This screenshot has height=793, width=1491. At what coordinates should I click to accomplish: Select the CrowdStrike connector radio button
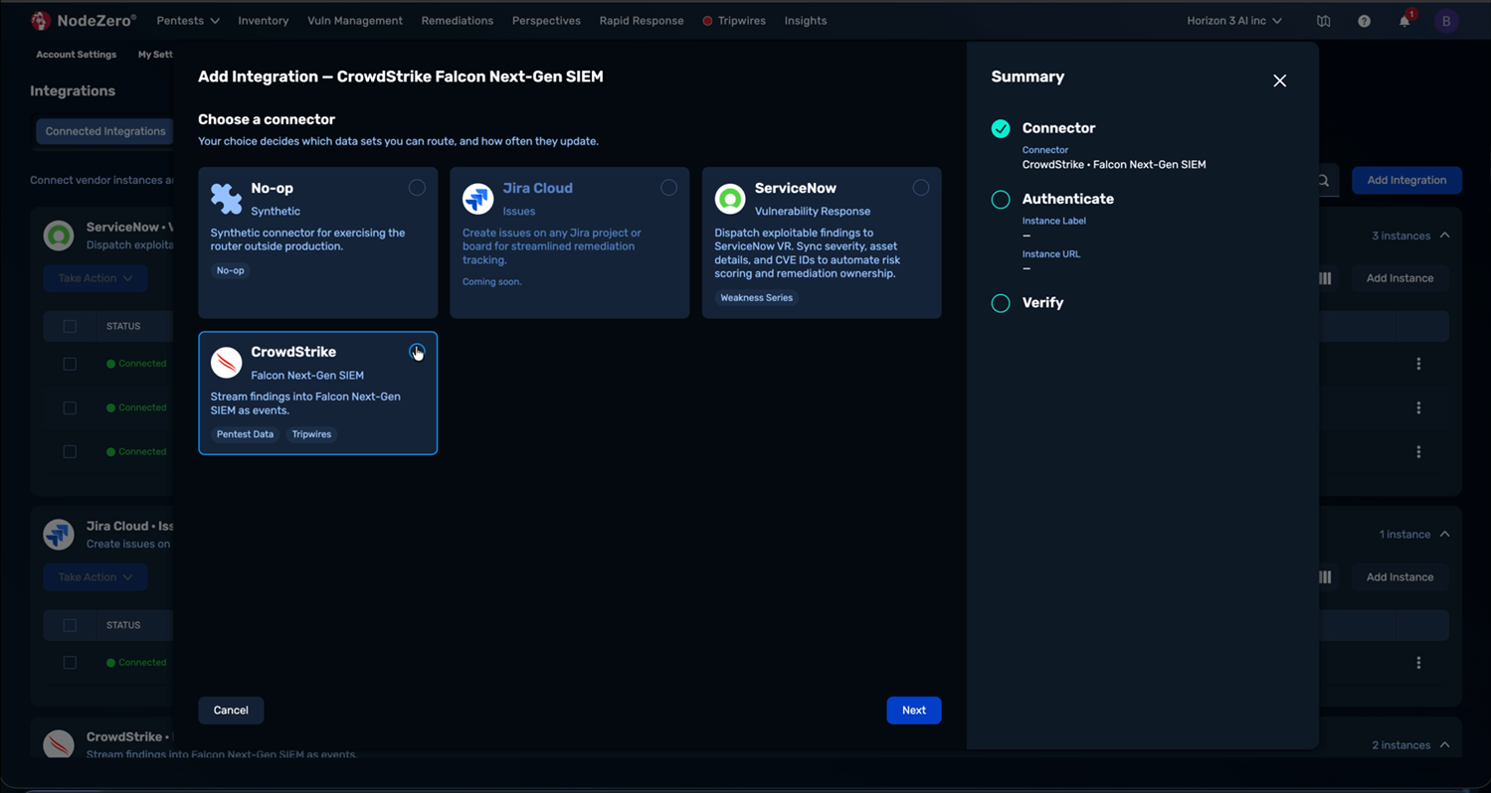[417, 352]
